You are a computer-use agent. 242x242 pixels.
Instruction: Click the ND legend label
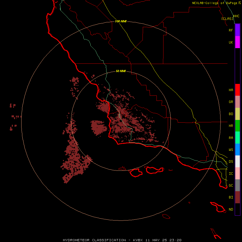[x=231, y=209]
